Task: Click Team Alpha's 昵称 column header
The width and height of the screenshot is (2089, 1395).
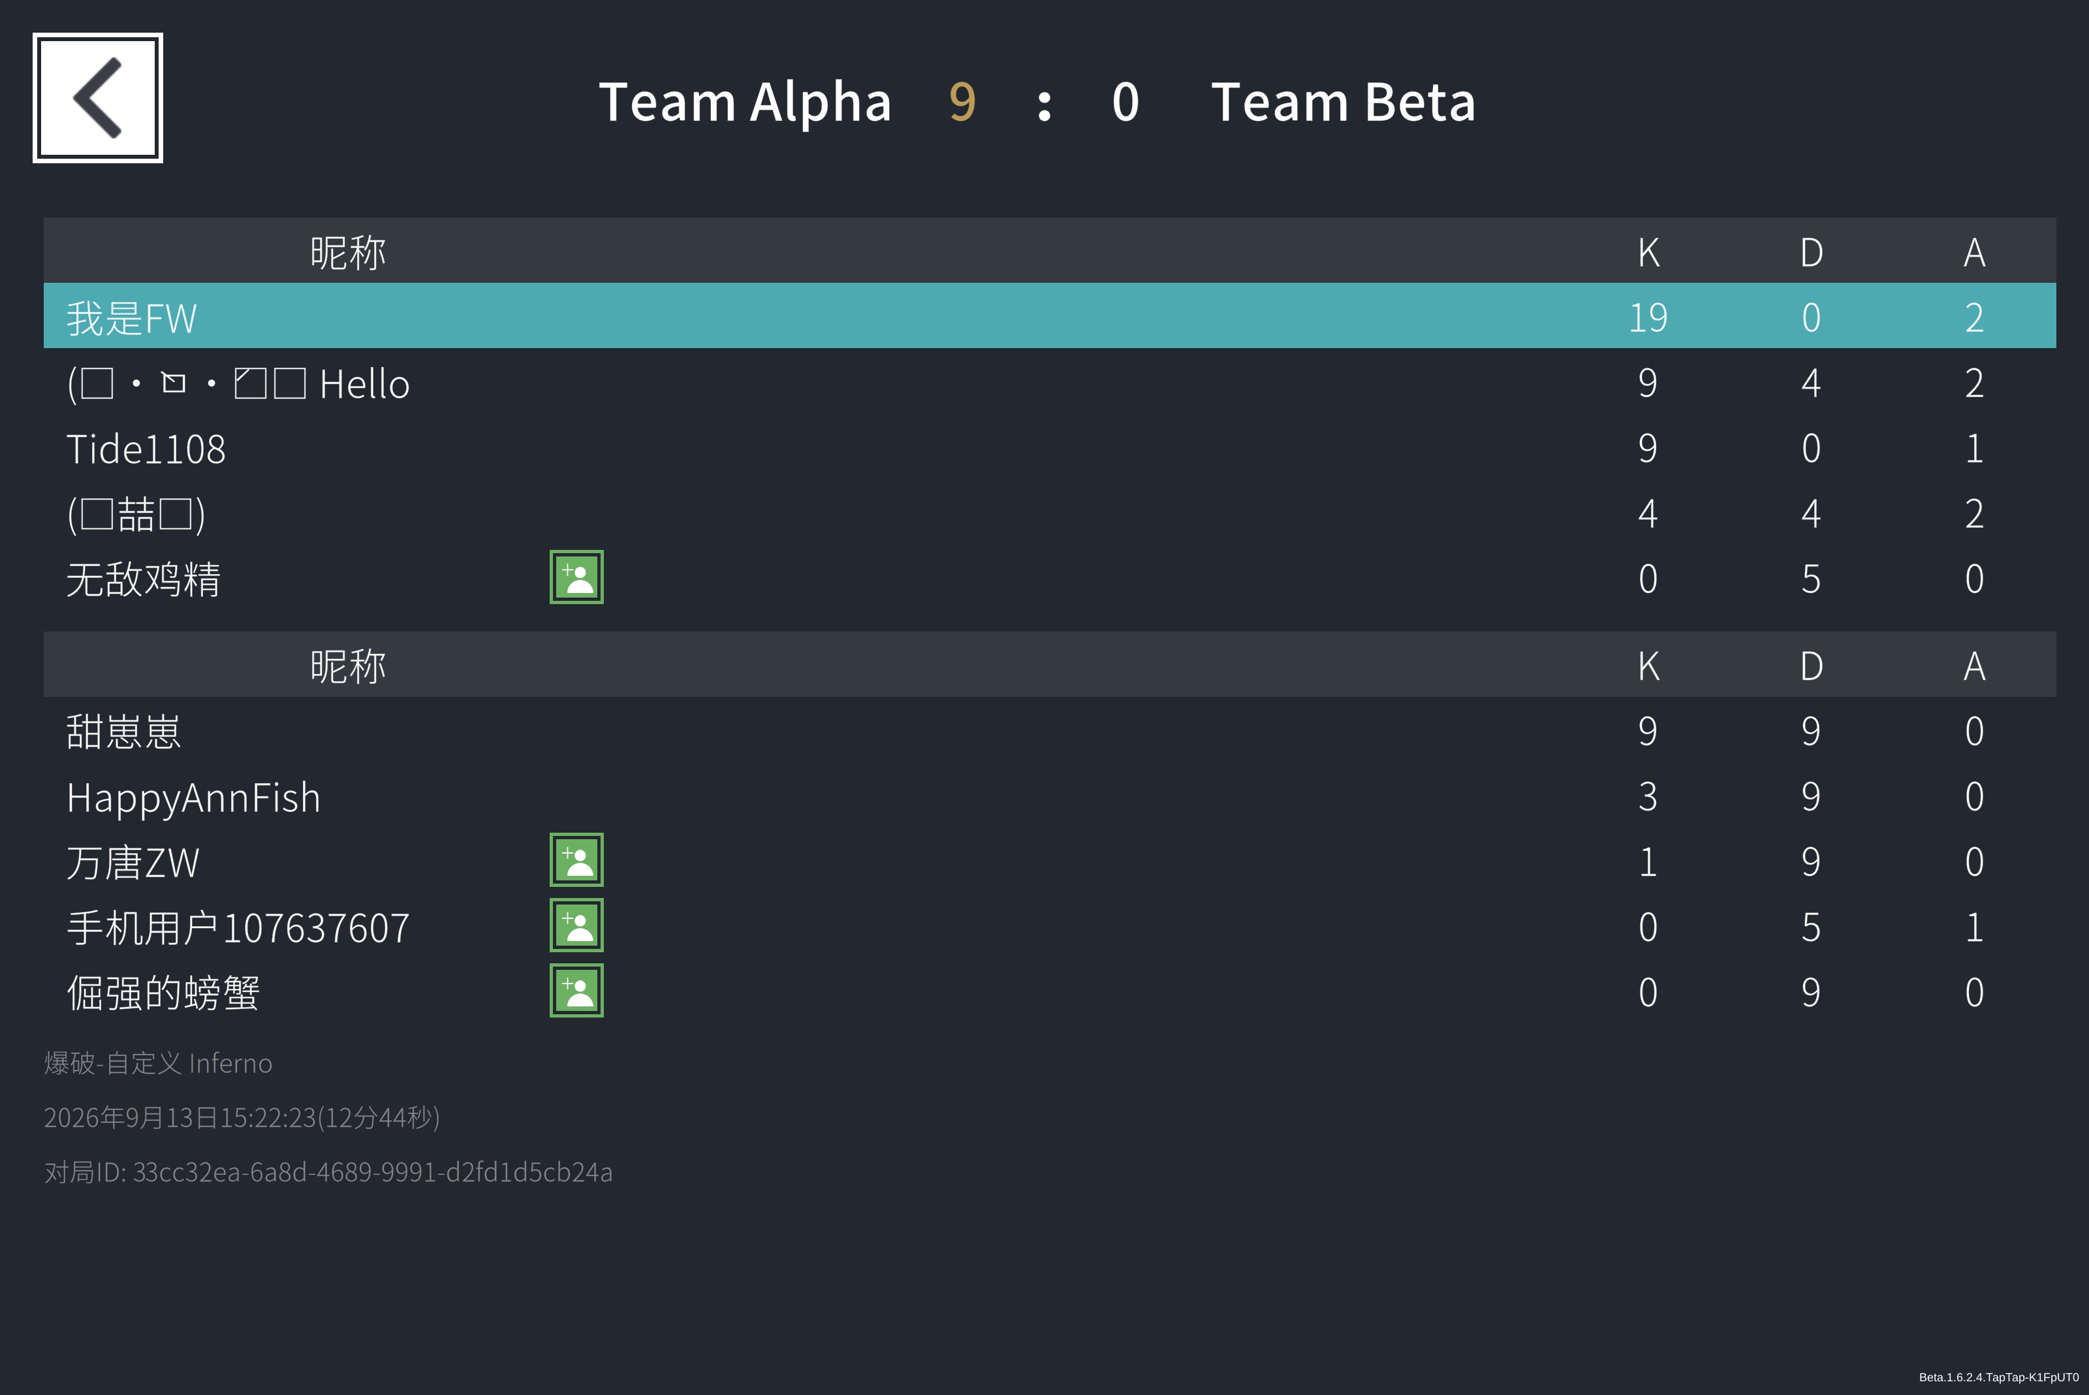Action: click(x=348, y=252)
